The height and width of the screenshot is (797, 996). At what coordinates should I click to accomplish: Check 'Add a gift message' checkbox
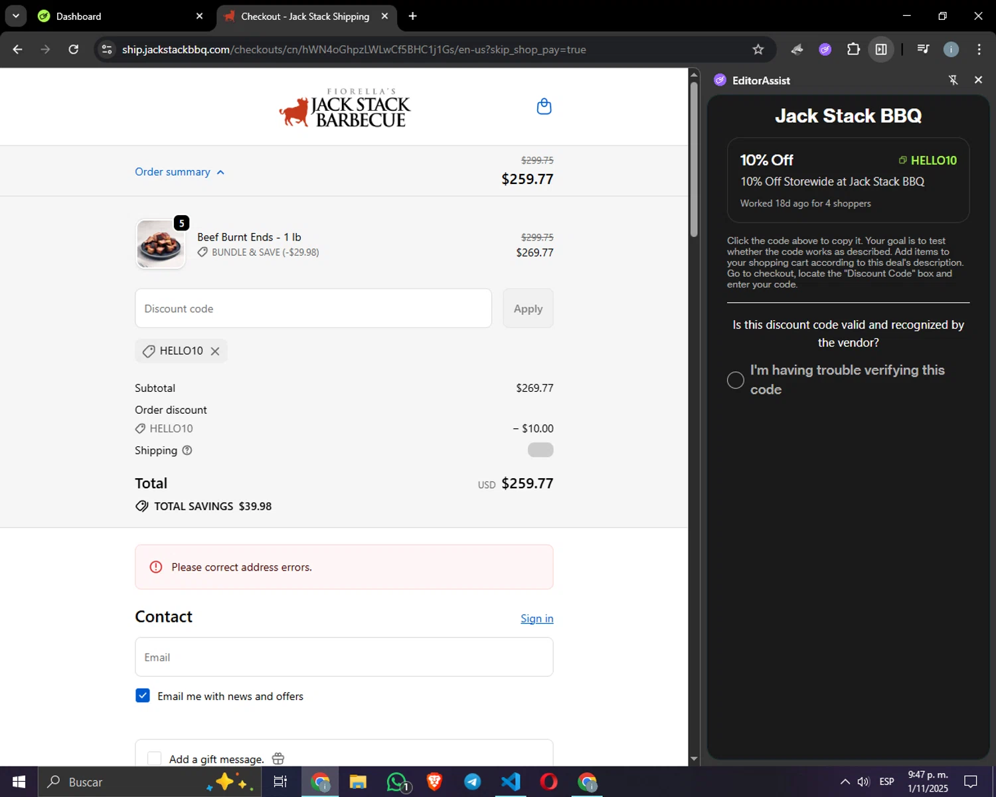pos(154,758)
